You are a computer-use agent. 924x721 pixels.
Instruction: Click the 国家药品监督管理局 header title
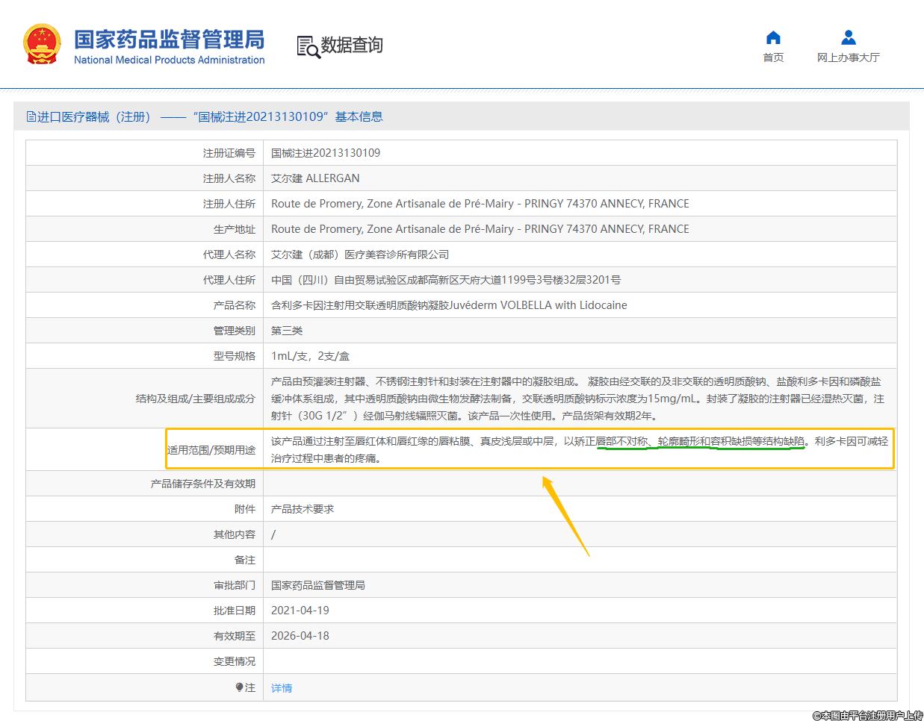point(169,40)
